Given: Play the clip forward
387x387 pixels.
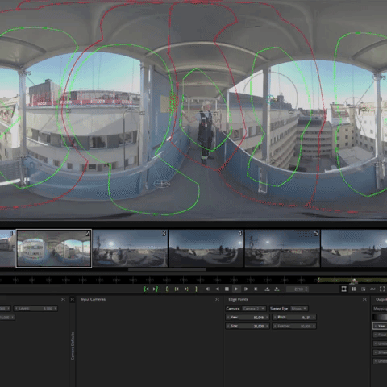Looking at the screenshot, I should point(236,289).
